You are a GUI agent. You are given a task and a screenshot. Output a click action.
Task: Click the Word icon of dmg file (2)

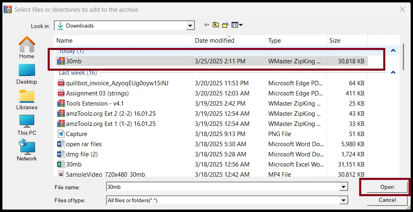[x=61, y=154]
